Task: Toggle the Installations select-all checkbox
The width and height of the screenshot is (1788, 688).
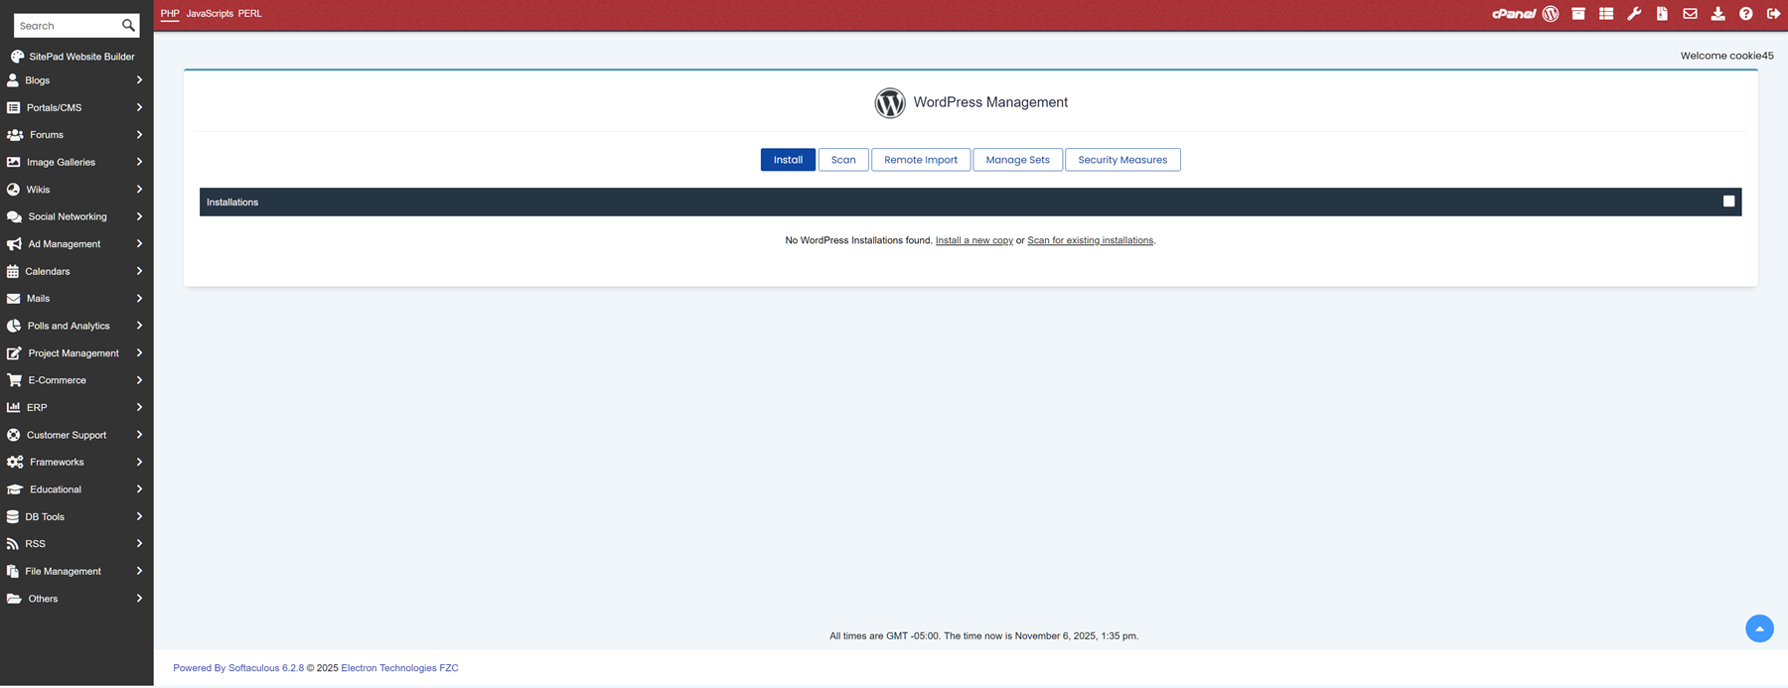Action: 1728,202
